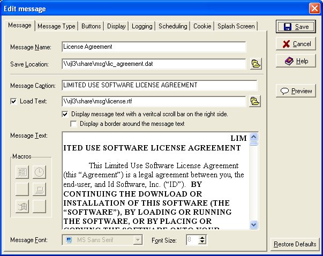Switch to Scheduling tab

point(173,26)
